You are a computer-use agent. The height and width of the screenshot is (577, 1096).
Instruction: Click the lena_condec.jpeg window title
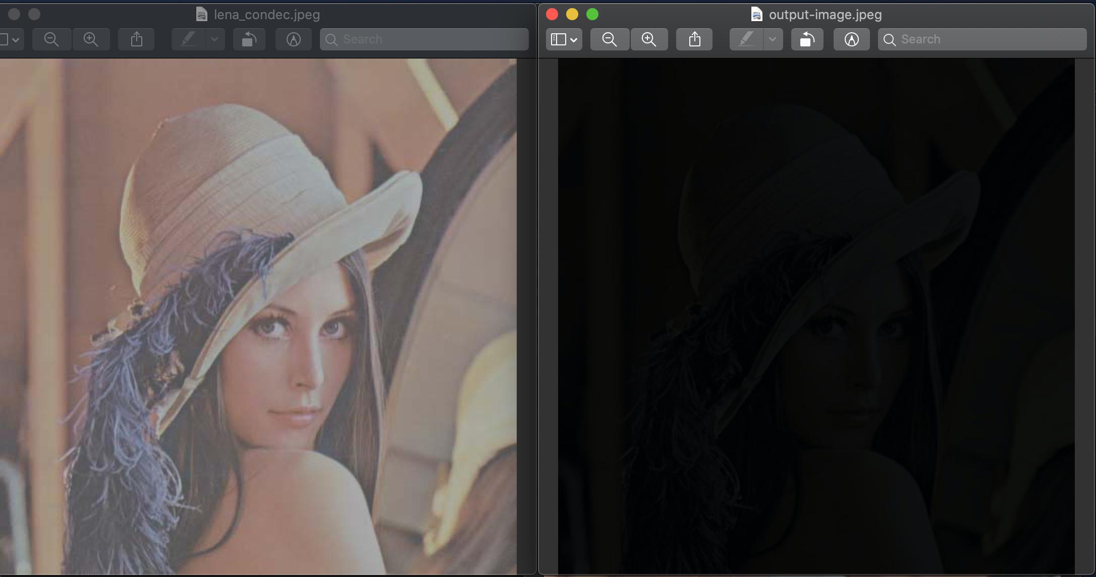(267, 15)
